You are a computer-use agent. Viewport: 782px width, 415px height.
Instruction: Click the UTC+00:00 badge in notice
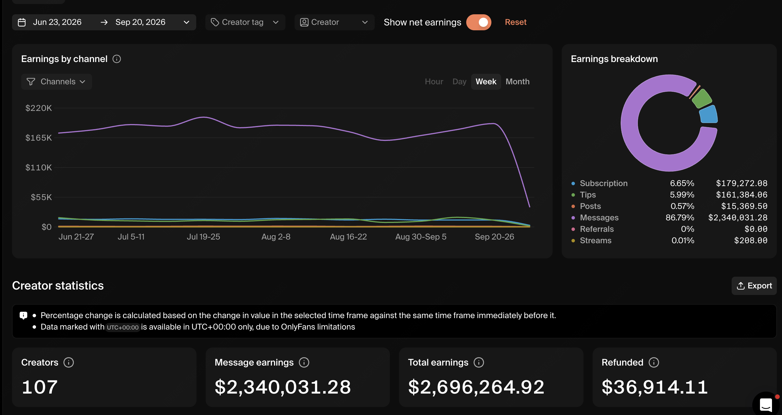123,327
